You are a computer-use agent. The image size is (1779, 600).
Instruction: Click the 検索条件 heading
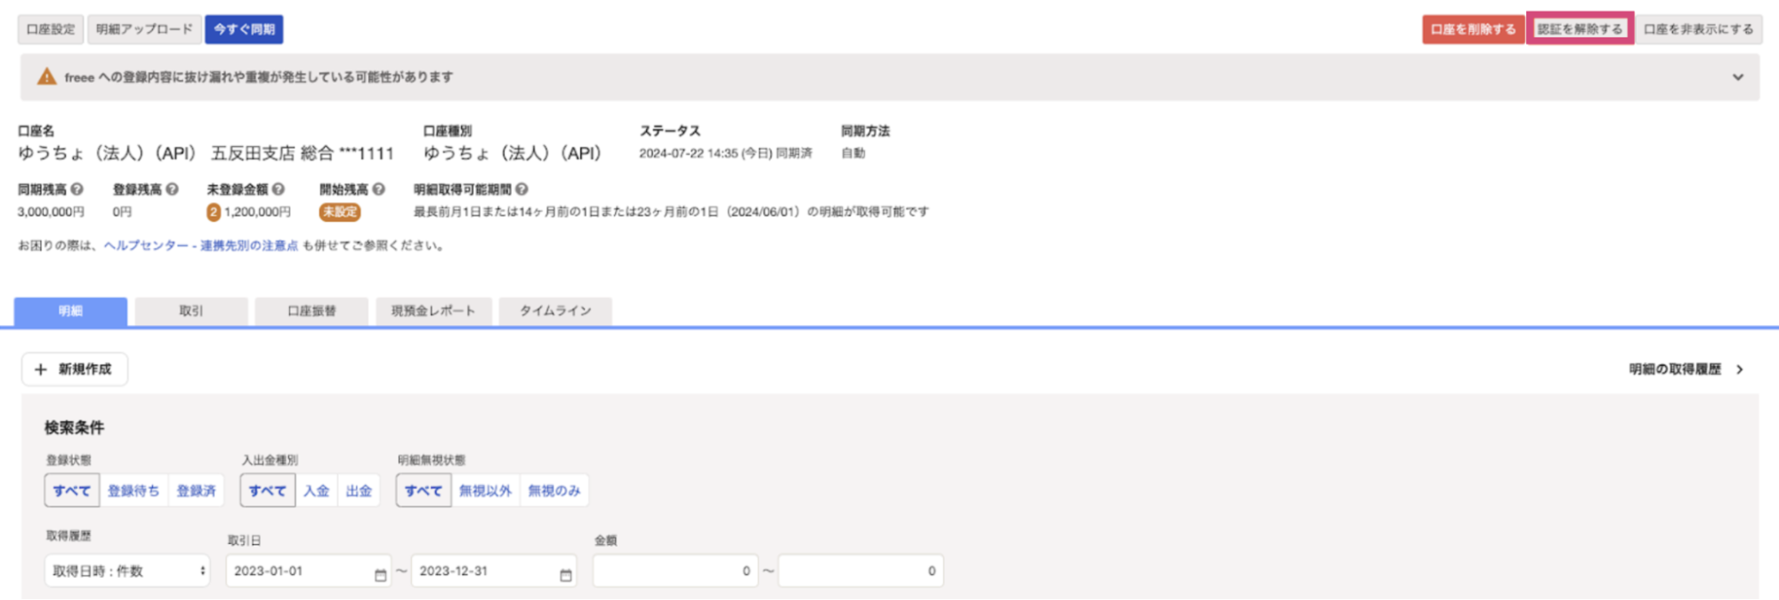pos(75,428)
